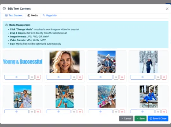Select the woman lounging above city thumbnail
Screen dimensions: 171x127
[x=107, y=97]
